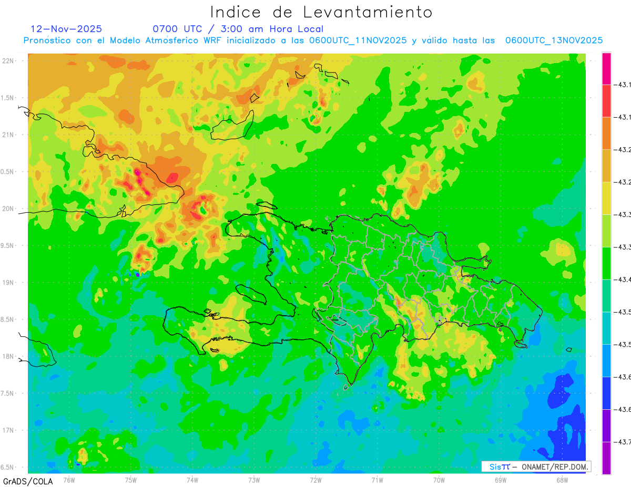Click the date '12-Nov-2025'
The height and width of the screenshot is (487, 631).
pos(66,29)
